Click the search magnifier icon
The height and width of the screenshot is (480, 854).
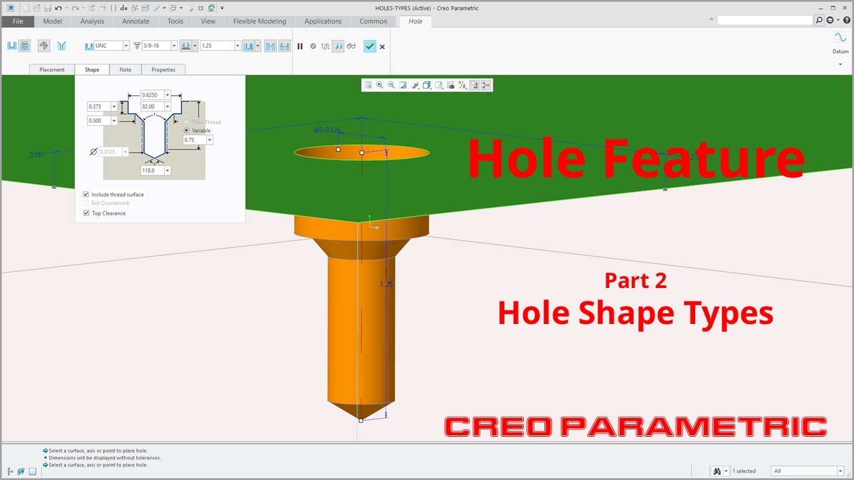coord(819,20)
